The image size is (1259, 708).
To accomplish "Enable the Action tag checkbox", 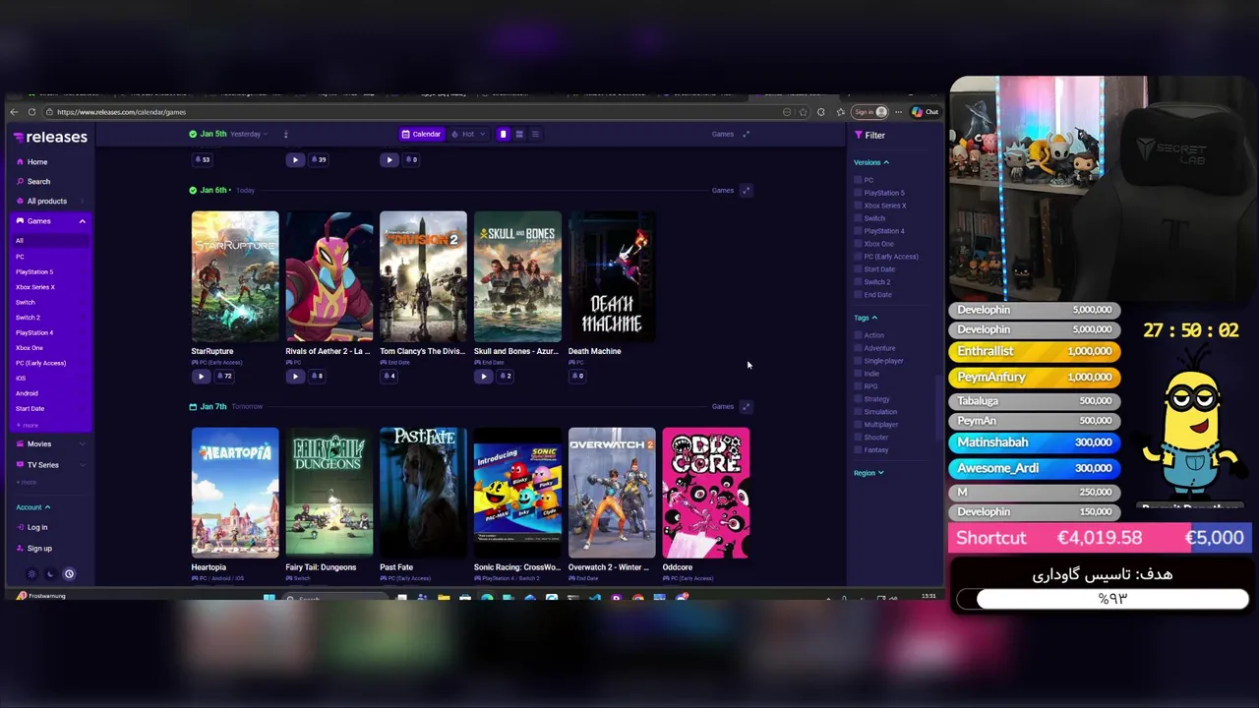I will tap(858, 335).
